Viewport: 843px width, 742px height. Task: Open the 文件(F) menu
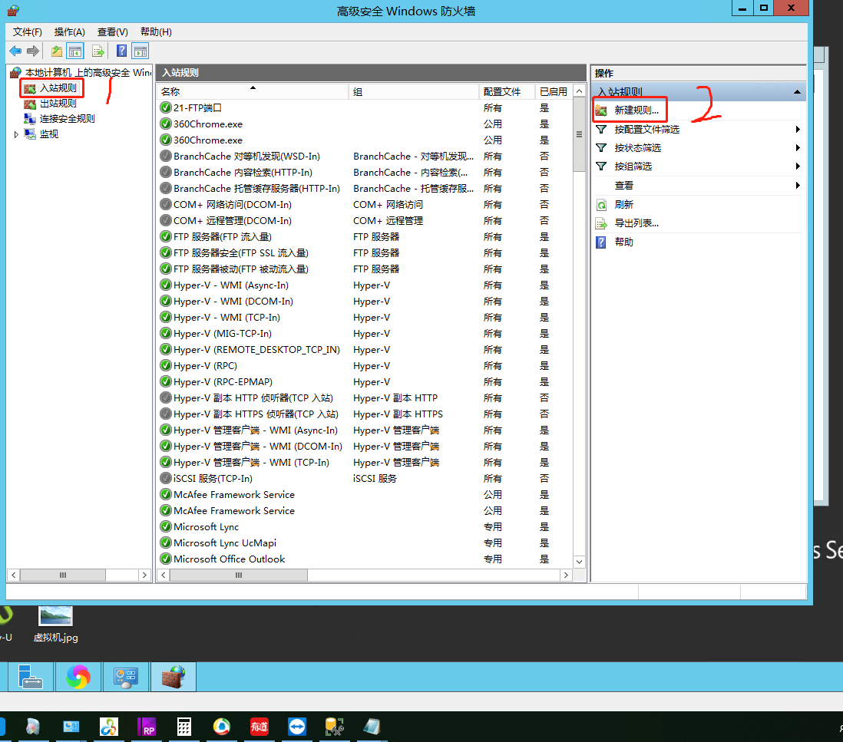coord(28,32)
